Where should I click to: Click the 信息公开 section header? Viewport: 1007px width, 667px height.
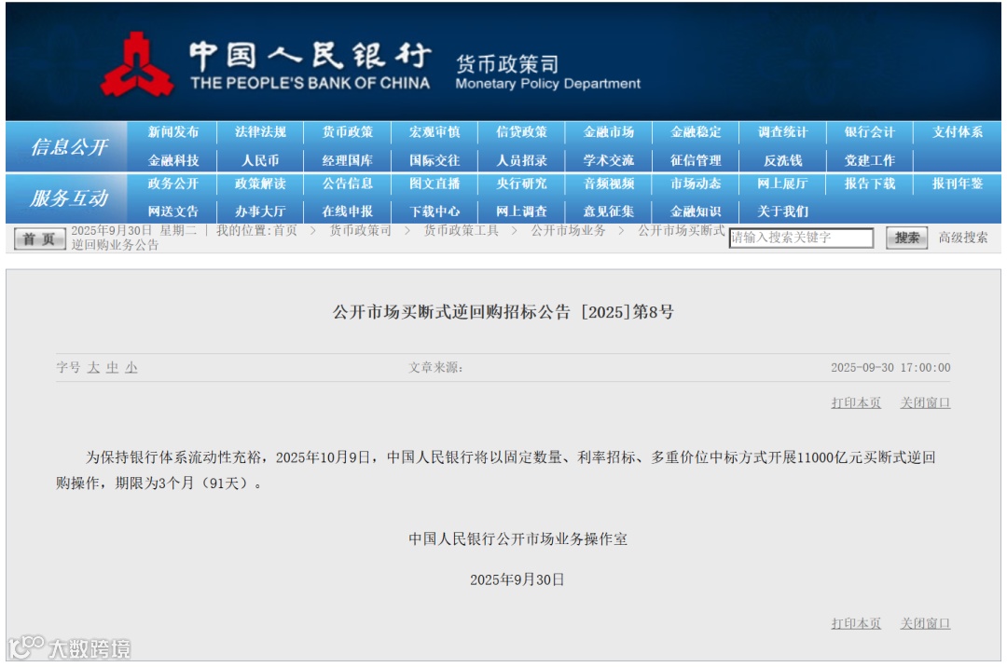click(x=69, y=147)
